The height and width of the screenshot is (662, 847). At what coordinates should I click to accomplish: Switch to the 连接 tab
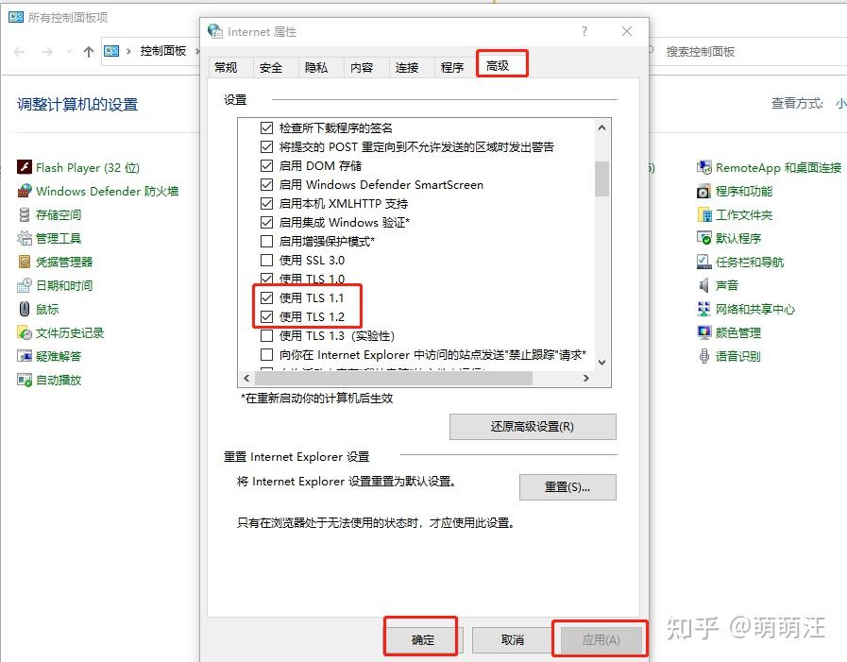[408, 67]
